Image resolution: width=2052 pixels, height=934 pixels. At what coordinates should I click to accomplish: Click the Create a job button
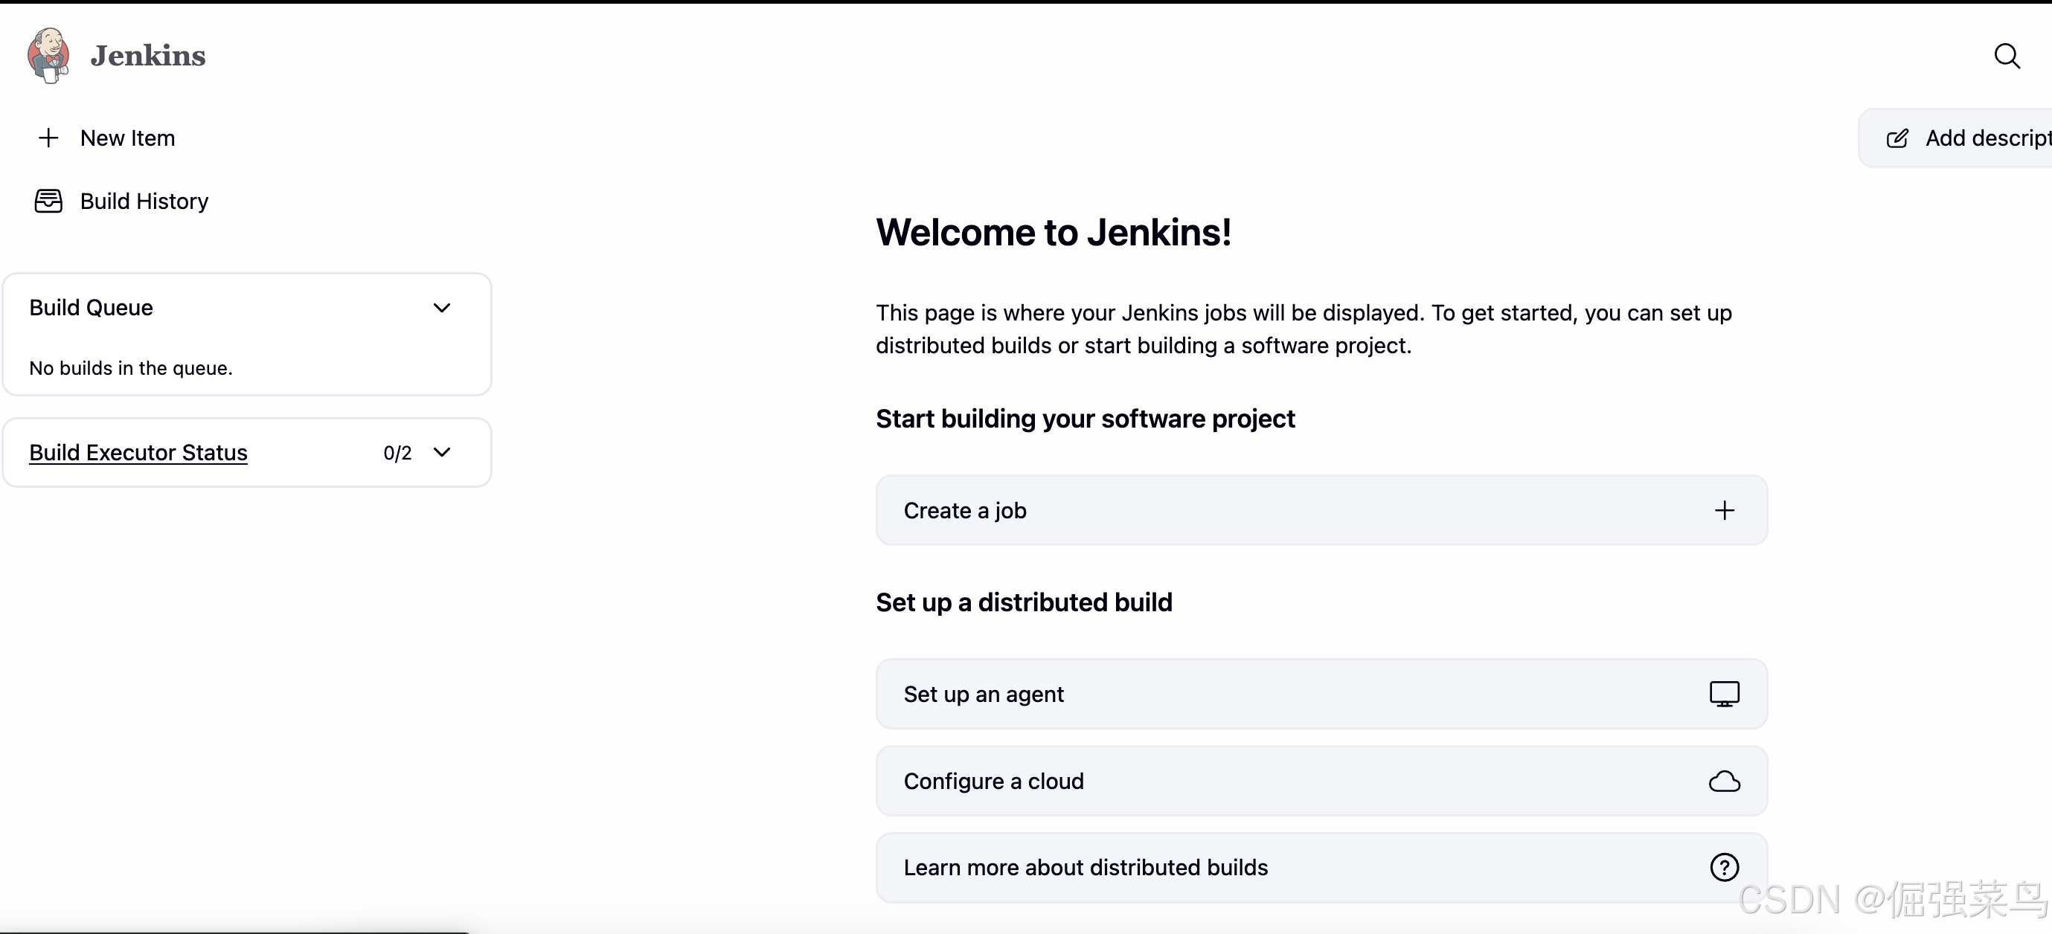(965, 510)
